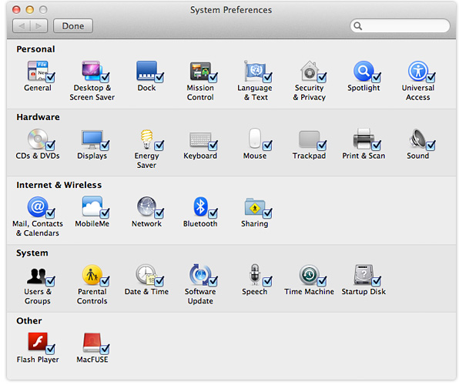Click the Mouse preference icon
Image resolution: width=459 pixels, height=385 pixels.
[x=255, y=138]
